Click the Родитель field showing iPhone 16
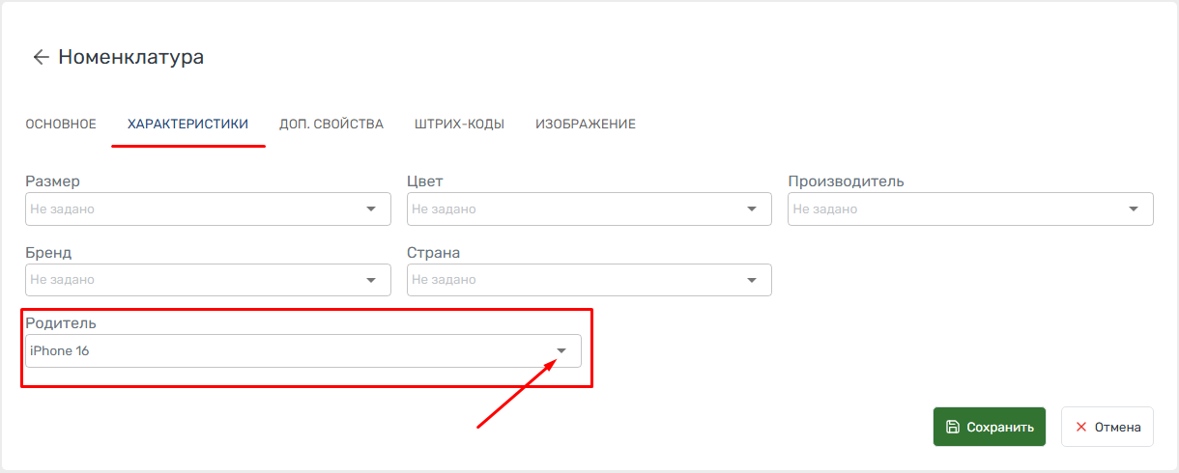 [280, 351]
